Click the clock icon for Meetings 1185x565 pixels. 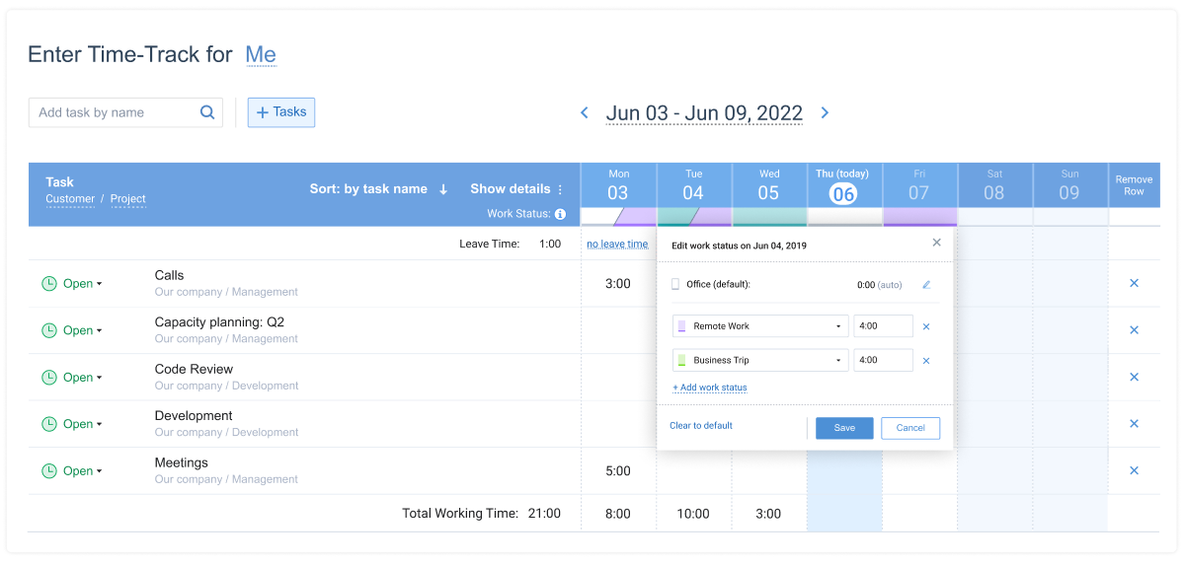coord(49,471)
